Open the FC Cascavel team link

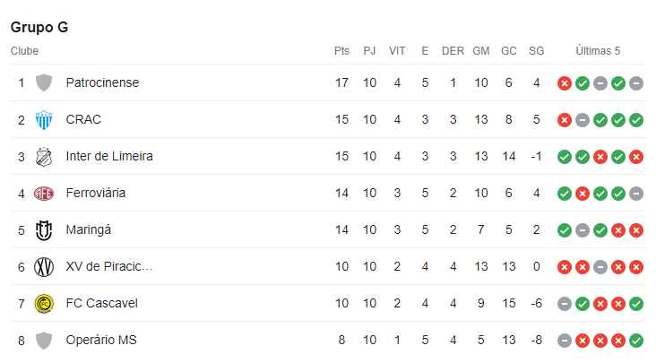(x=102, y=303)
